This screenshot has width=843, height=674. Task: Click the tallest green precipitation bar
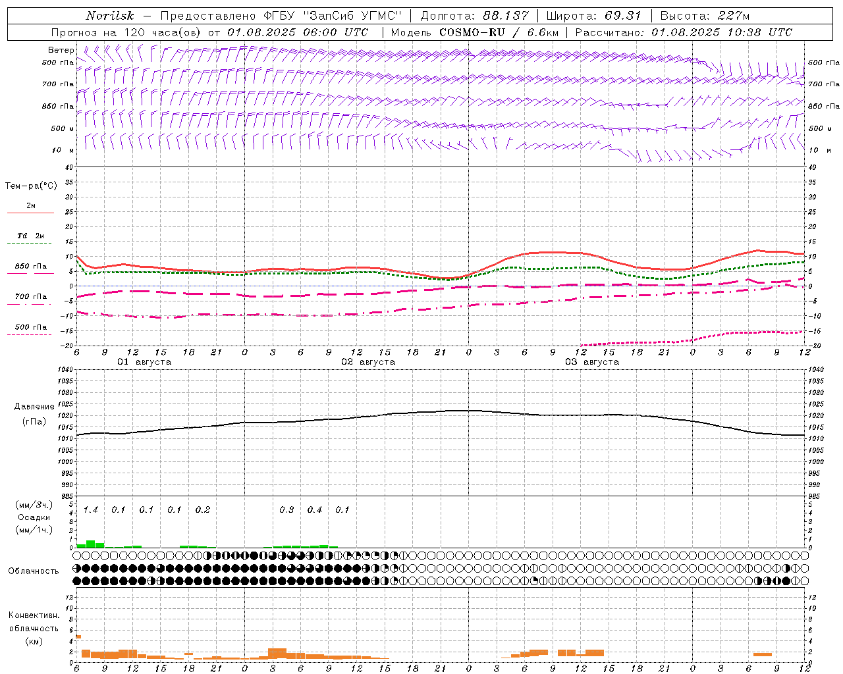tap(91, 544)
